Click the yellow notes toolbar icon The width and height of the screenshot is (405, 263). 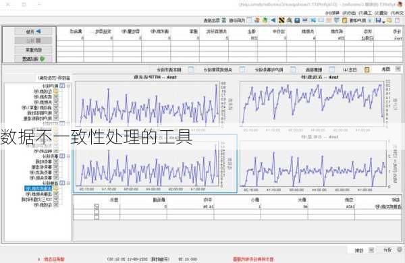click(x=344, y=20)
